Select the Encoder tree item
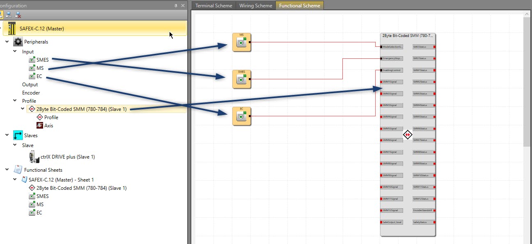The height and width of the screenshot is (244, 532). point(31,93)
